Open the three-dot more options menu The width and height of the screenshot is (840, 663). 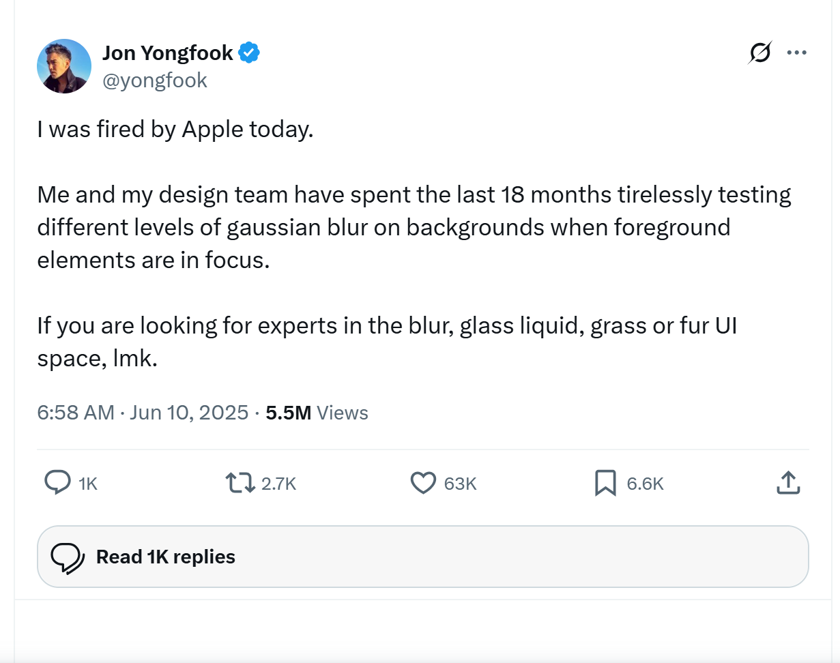pyautogui.click(x=796, y=53)
